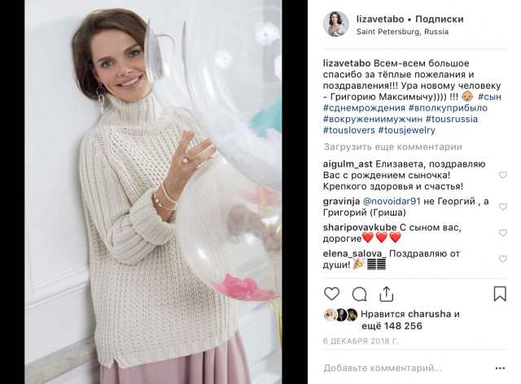Like the comment by gravinja

503,207
